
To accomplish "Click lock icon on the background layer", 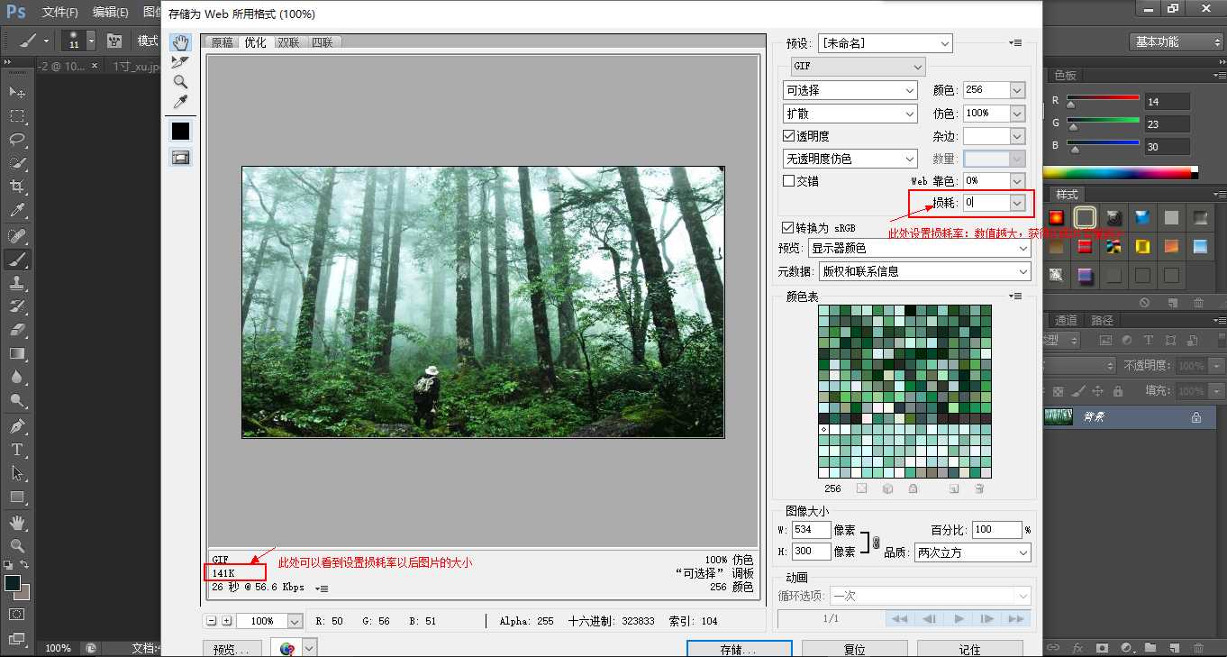I will [x=1196, y=417].
